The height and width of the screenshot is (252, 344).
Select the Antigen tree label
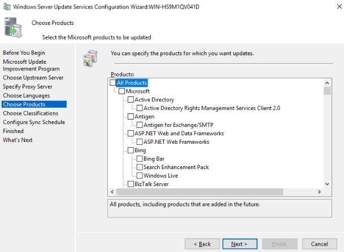[145, 117]
